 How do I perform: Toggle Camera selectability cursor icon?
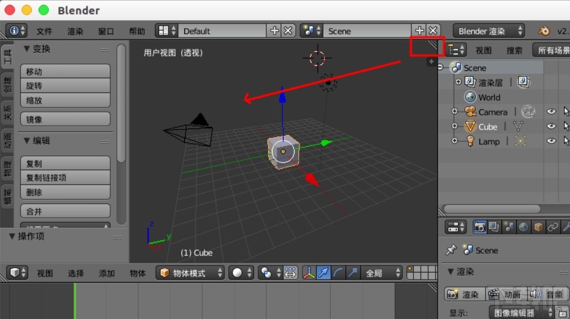pyautogui.click(x=566, y=111)
